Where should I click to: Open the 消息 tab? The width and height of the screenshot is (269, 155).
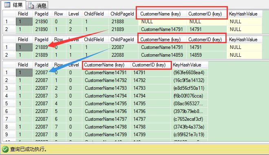pyautogui.click(x=37, y=5)
